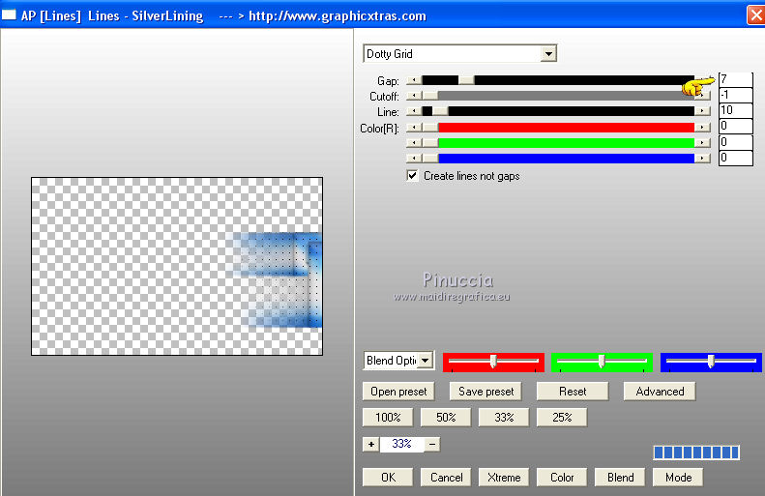Click the Gap slider left arrow
Viewport: 765px width, 496px height.
click(414, 80)
